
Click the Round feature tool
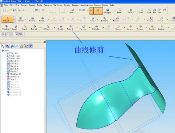click(93, 19)
